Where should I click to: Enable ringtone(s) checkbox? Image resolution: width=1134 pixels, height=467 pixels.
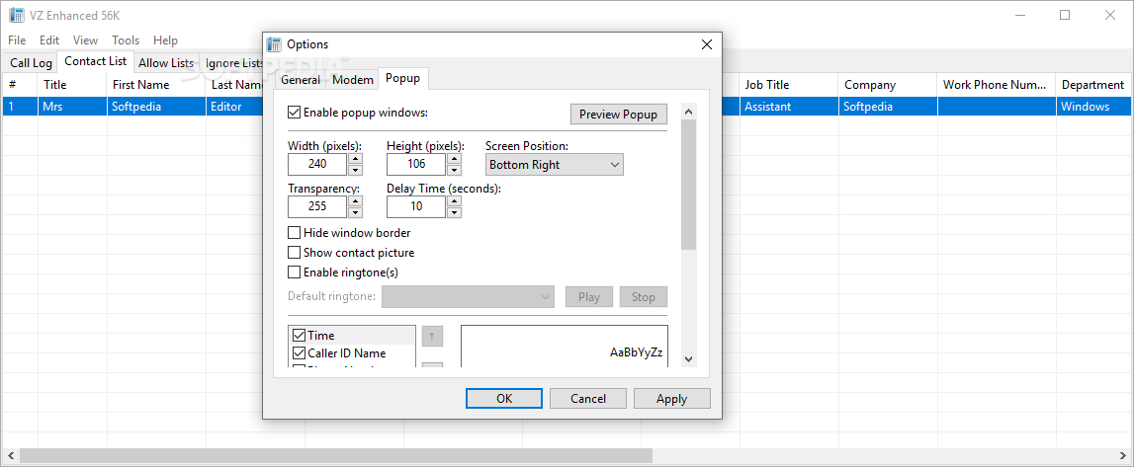click(295, 272)
